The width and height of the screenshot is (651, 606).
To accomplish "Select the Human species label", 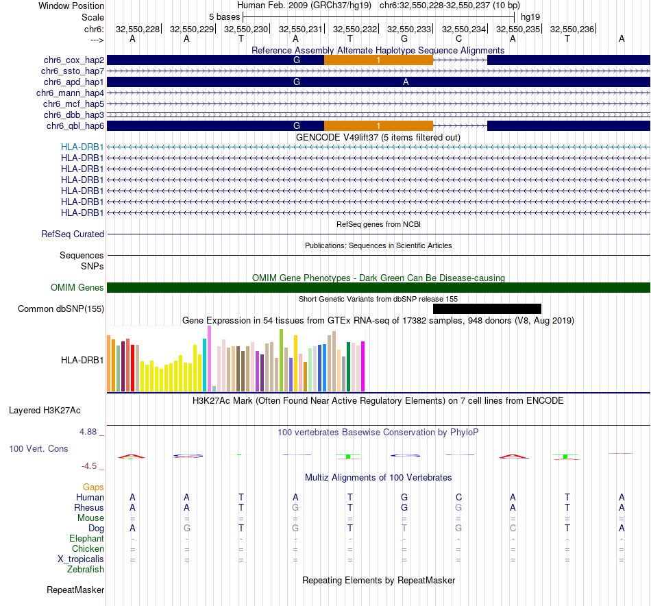I will click(90, 498).
